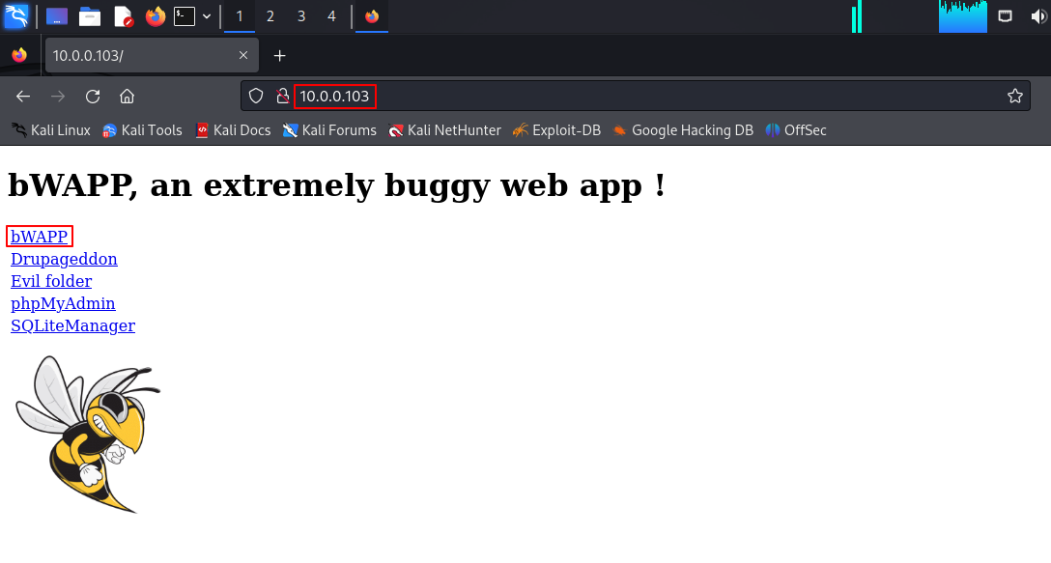Open the Kali Forums bookmark

tap(329, 130)
